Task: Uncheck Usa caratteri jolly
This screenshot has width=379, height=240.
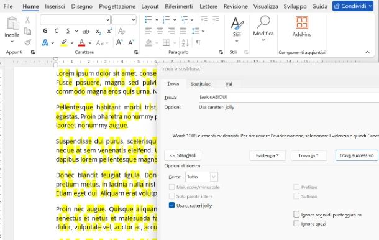Action: pyautogui.click(x=171, y=205)
